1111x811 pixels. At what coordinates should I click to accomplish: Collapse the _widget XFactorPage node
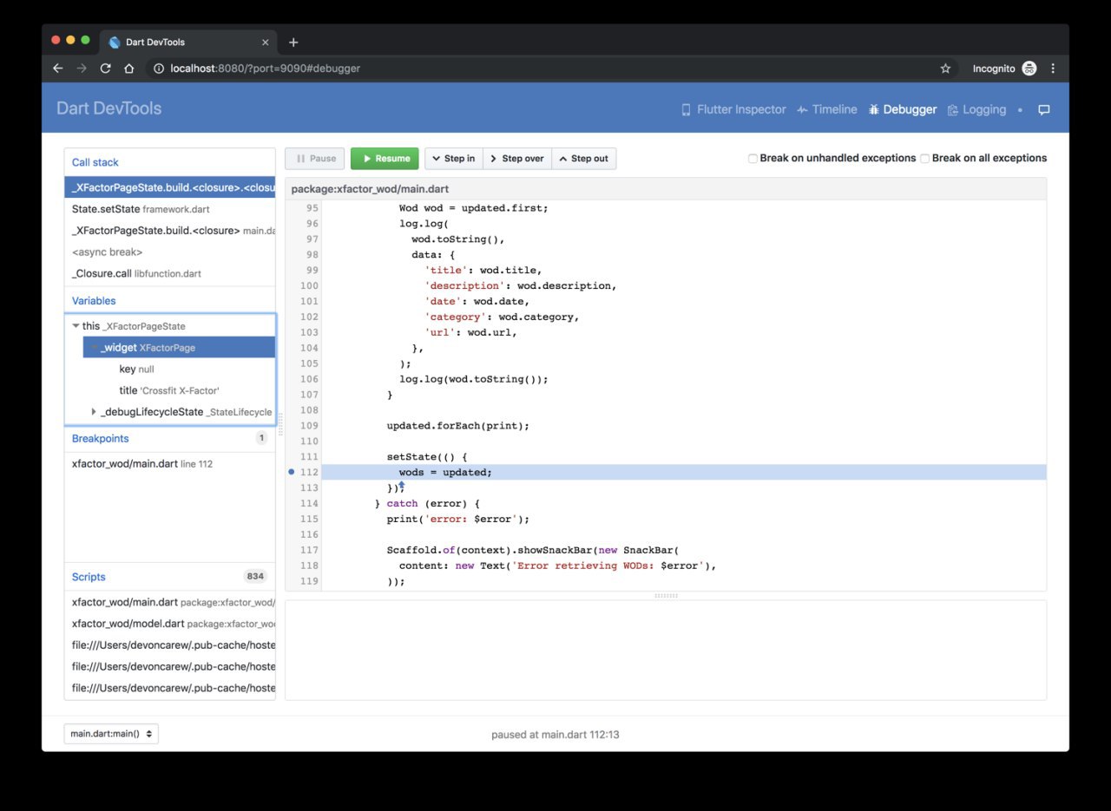coord(94,347)
